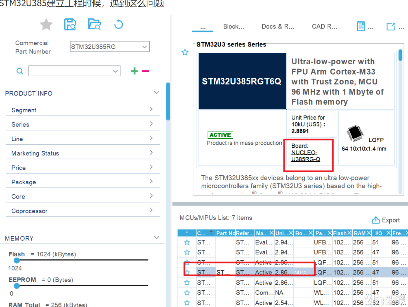Close the Flash column with its X
Viewport: 408px width, 307px height.
tap(349, 233)
